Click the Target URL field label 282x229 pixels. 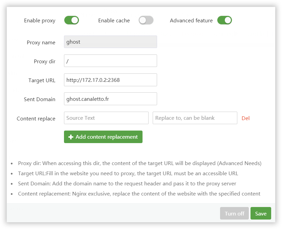tap(42, 81)
